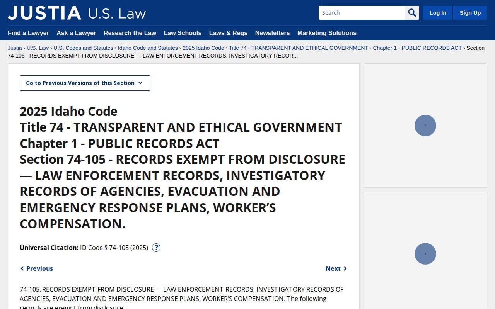Open the Laws & Regs menu
This screenshot has width=495, height=309.
[228, 33]
